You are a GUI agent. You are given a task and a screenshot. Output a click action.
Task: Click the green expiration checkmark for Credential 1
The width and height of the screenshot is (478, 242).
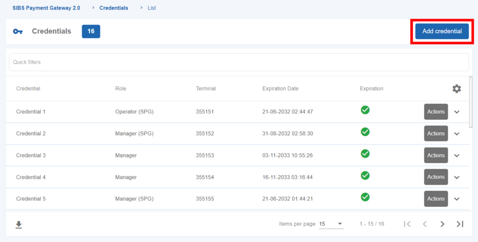(x=365, y=110)
